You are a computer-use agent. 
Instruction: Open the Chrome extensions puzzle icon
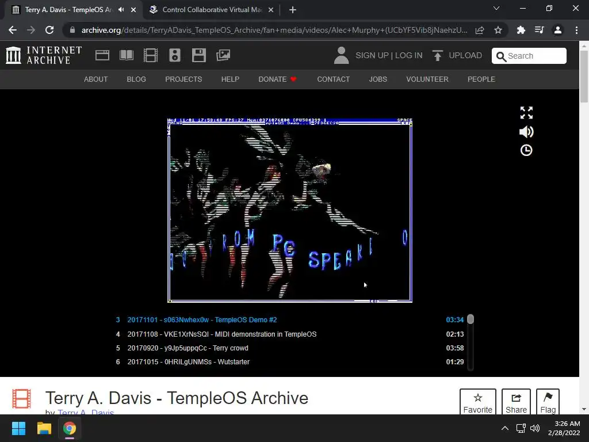click(521, 30)
